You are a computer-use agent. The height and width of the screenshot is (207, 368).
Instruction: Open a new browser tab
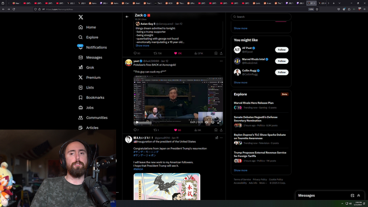click(333, 3)
